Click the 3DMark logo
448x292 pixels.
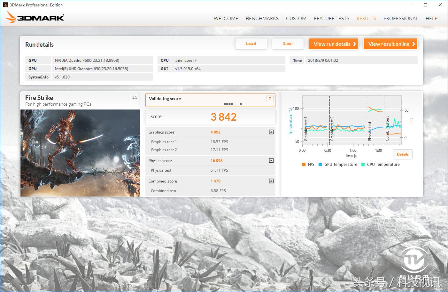coord(35,18)
